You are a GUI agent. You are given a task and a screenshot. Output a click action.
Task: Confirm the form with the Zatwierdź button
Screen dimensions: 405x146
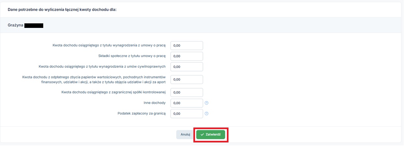pos(211,135)
